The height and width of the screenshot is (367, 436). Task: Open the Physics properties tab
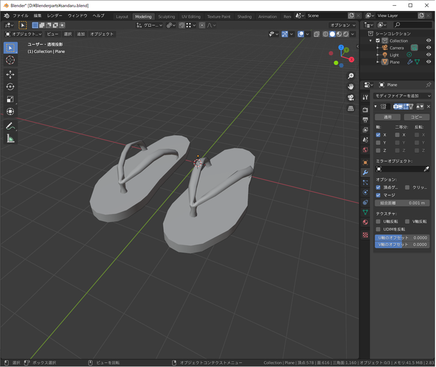365,192
